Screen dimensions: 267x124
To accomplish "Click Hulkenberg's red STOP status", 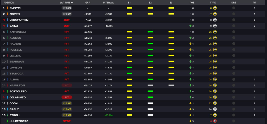I will [66, 121].
